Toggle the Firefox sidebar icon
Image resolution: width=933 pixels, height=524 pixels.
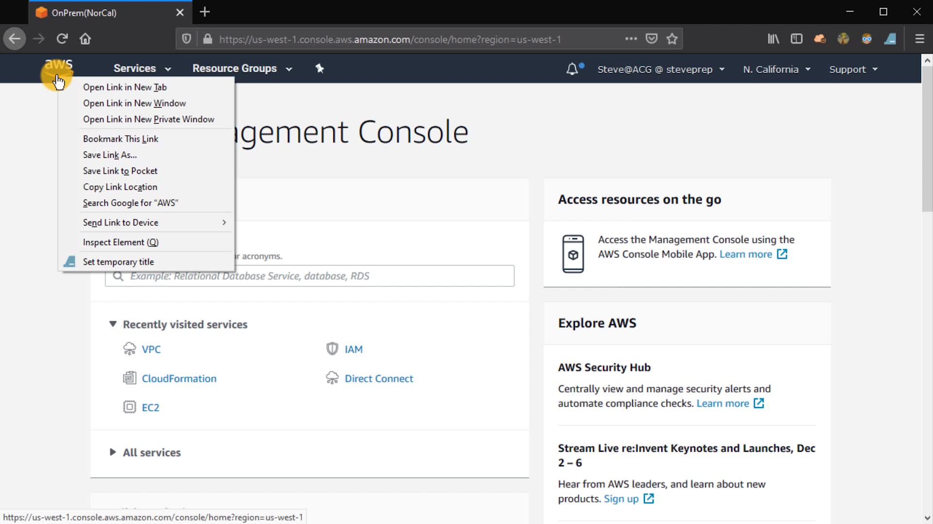tap(796, 39)
